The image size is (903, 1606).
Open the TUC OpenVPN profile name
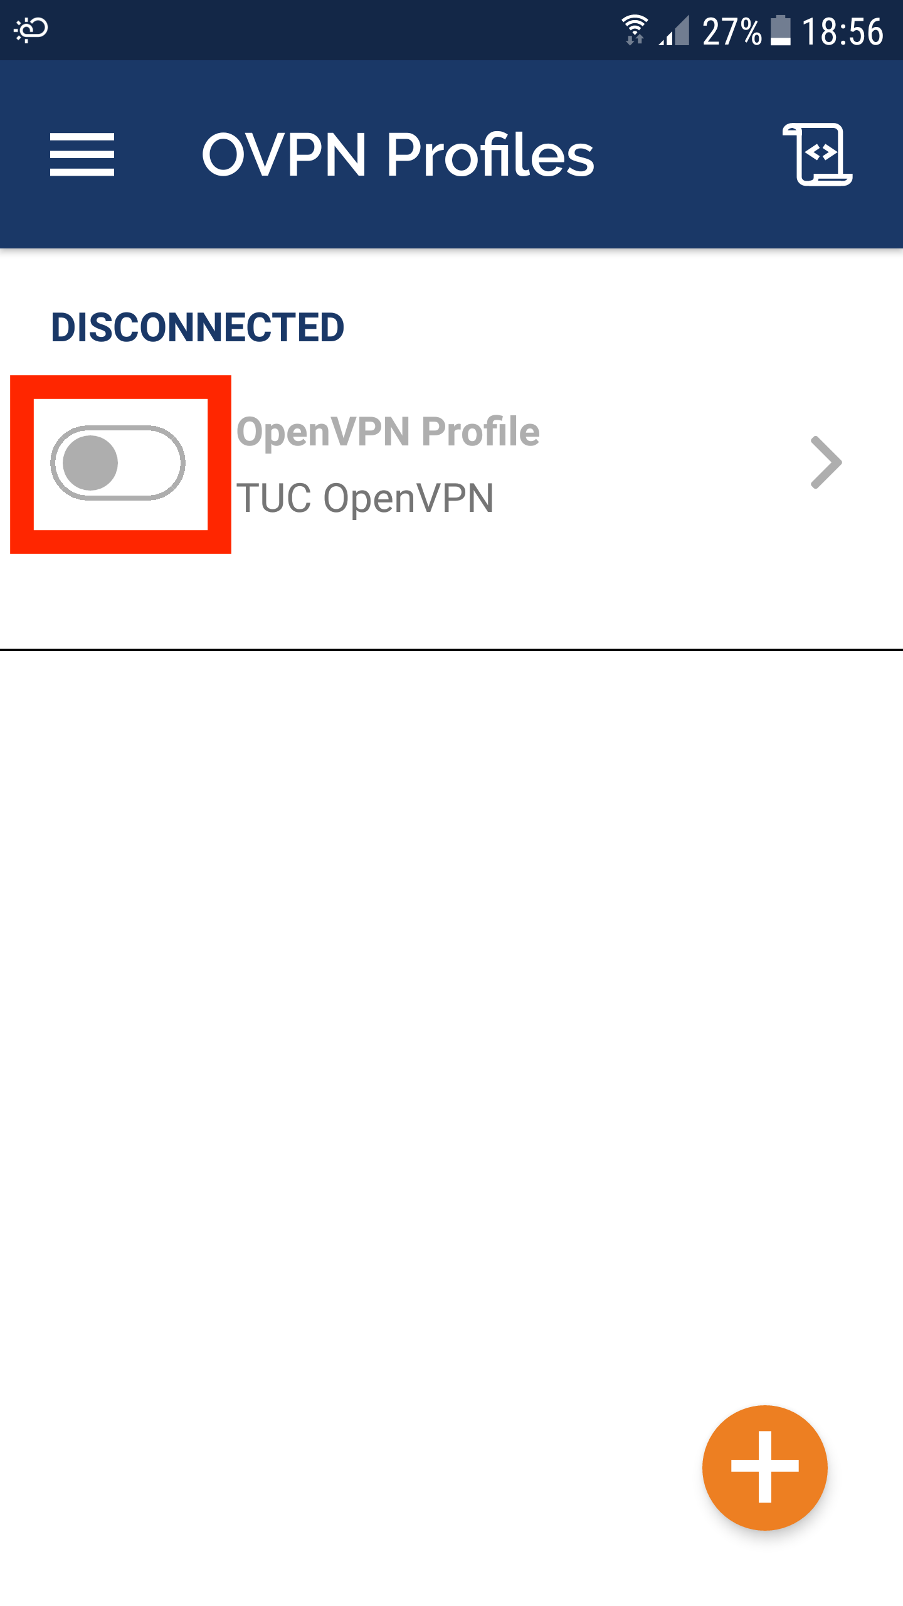(365, 497)
